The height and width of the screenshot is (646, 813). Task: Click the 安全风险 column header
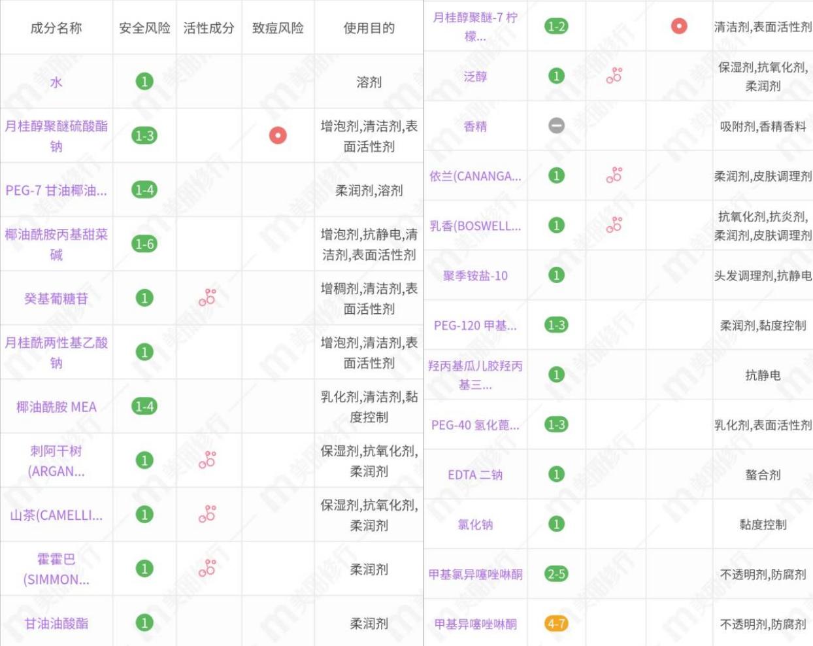tap(145, 26)
